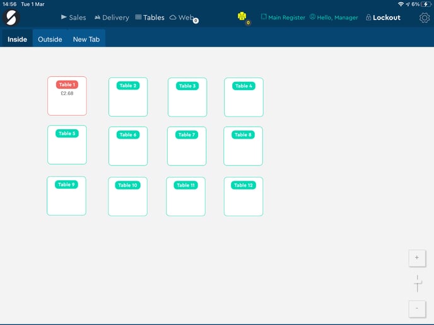Zoom out with the minus button

(417, 309)
